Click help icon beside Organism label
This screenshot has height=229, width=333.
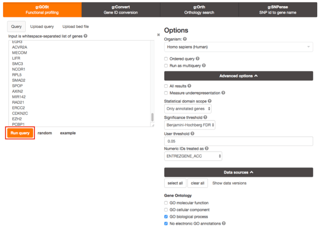pos(185,39)
